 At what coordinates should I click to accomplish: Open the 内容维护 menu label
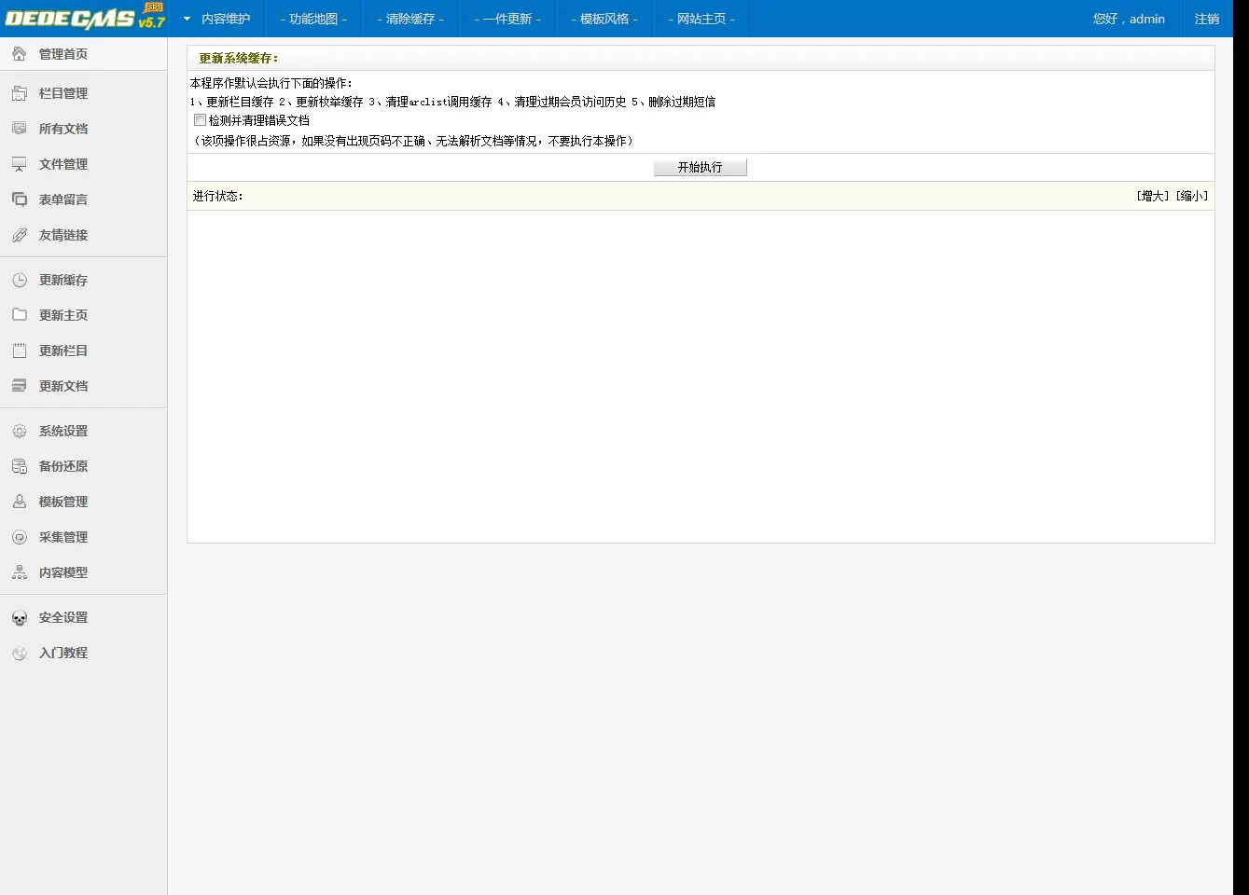point(226,19)
